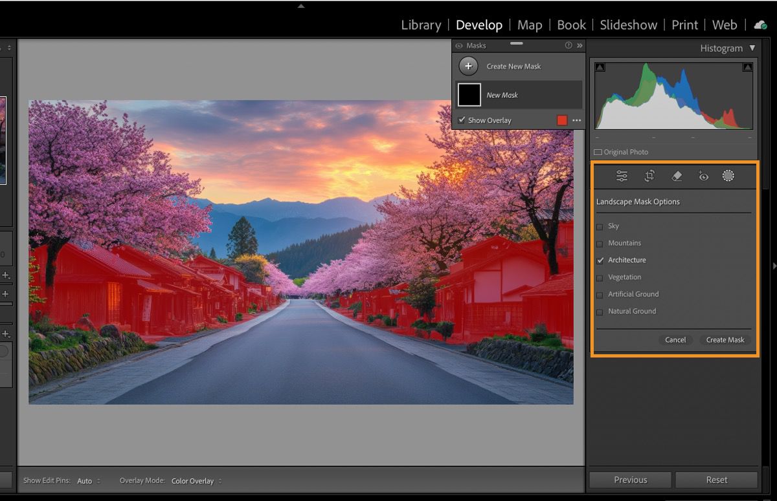Uncheck the Architecture option

click(x=599, y=260)
